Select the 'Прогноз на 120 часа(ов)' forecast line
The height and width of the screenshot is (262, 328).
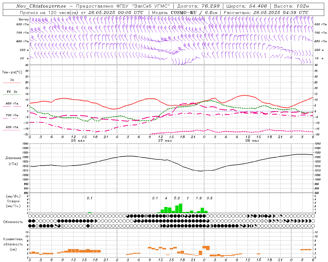coord(49,13)
